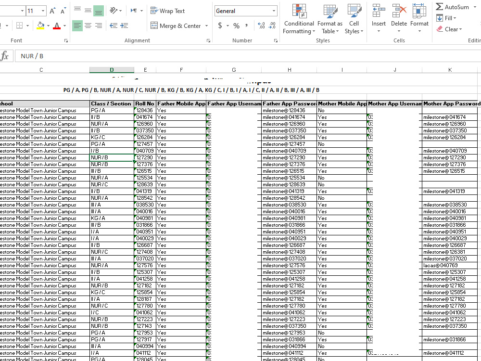Increase indent
The image size is (481, 361).
pos(124,26)
